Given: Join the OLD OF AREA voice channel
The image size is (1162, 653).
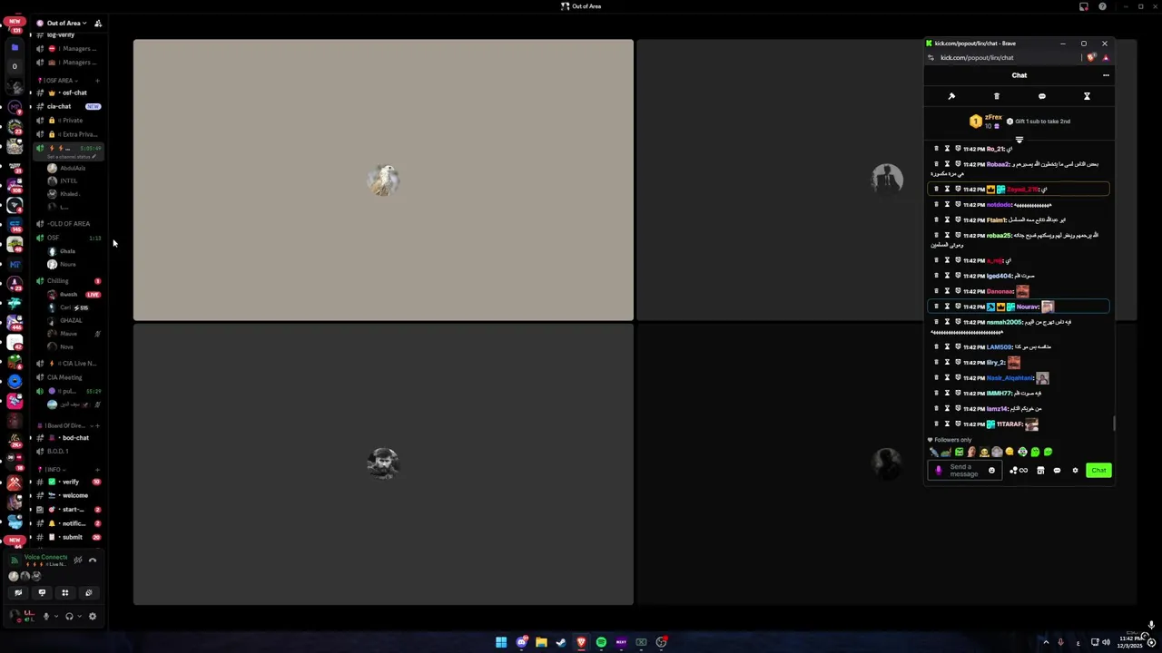Looking at the screenshot, I should point(68,223).
